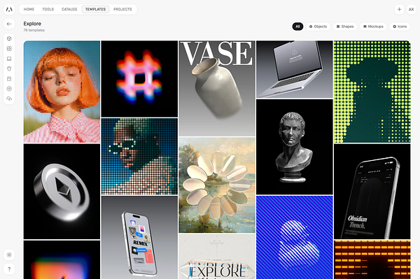420x279 pixels.
Task: Open the orange glowing bars template
Action: [x=372, y=259]
